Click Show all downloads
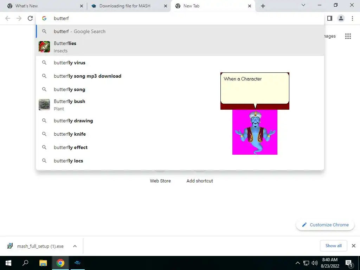The width and height of the screenshot is (360, 270). pyautogui.click(x=333, y=246)
